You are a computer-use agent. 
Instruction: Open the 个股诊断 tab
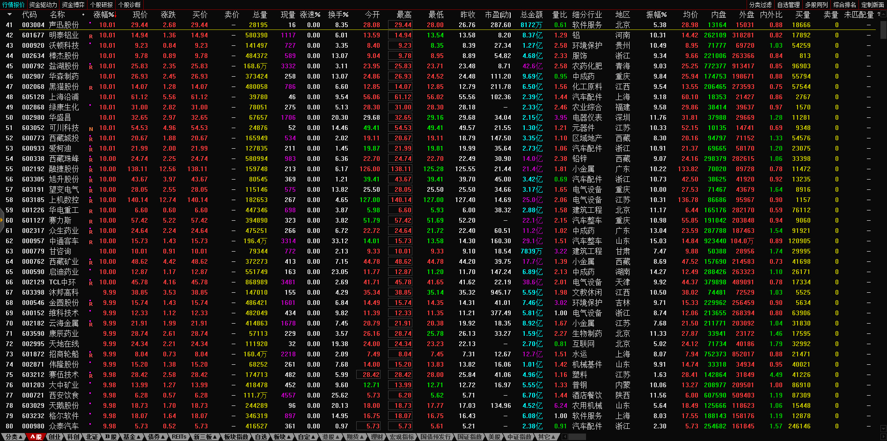pos(129,5)
